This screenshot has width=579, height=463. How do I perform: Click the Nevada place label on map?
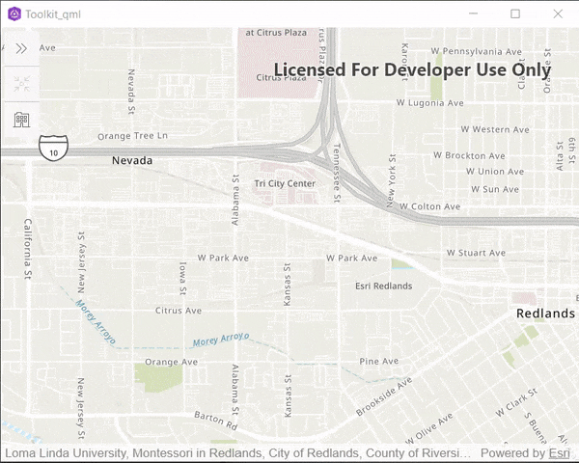[x=131, y=160]
